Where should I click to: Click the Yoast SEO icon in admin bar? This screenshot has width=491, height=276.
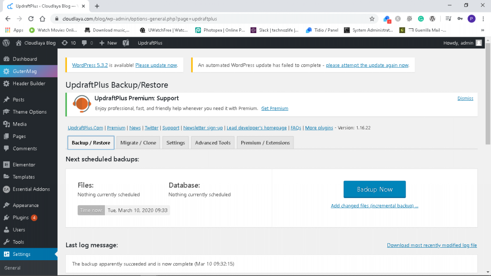click(x=126, y=43)
